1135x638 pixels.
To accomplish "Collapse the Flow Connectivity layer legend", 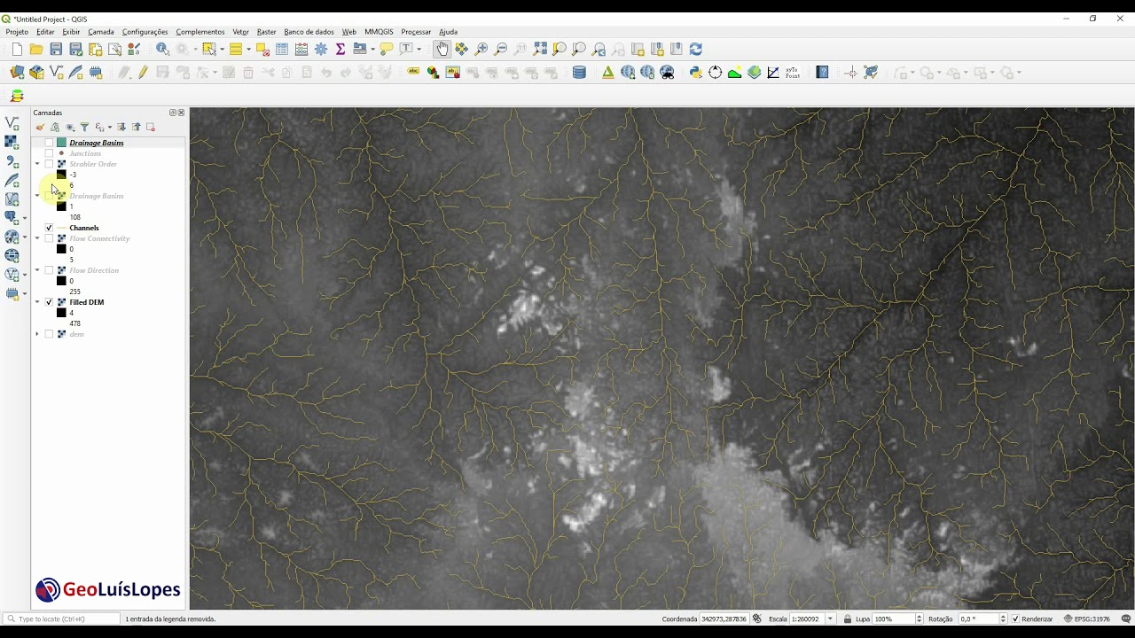I will point(37,238).
